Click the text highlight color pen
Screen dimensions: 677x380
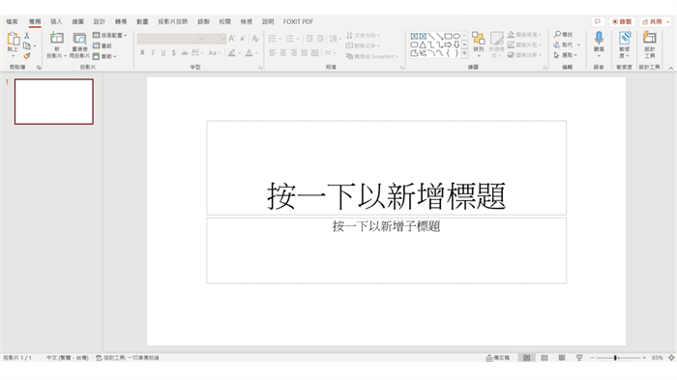pyautogui.click(x=232, y=52)
